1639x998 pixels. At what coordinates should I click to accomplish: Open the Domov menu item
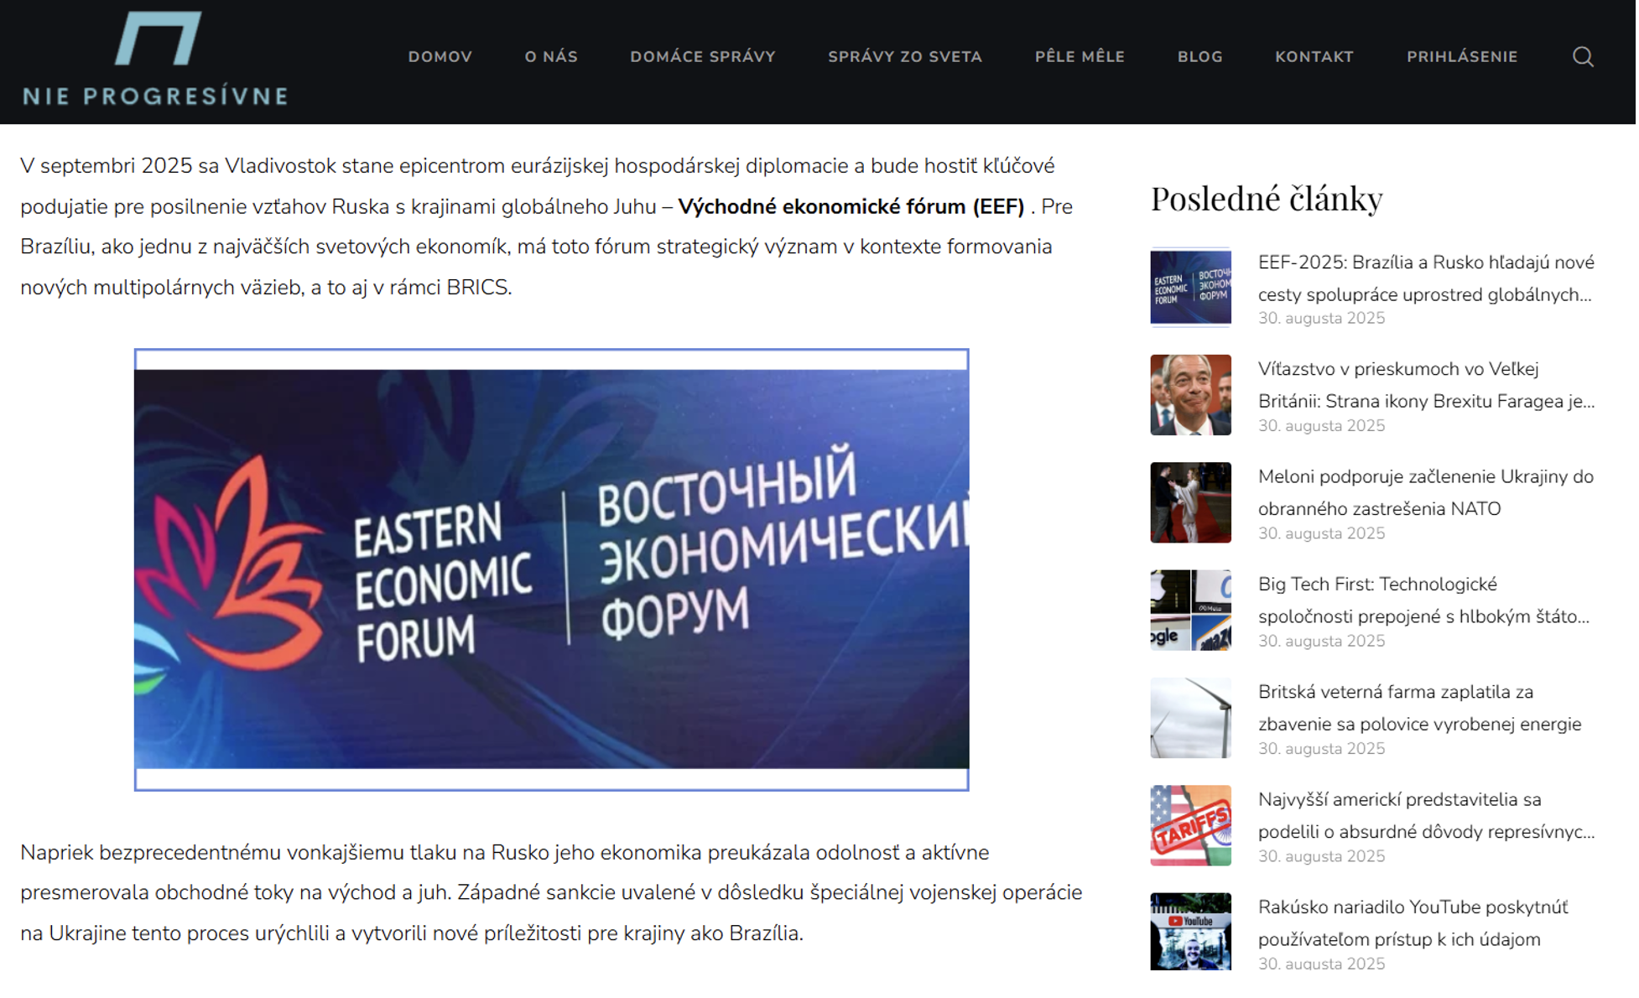pos(440,57)
